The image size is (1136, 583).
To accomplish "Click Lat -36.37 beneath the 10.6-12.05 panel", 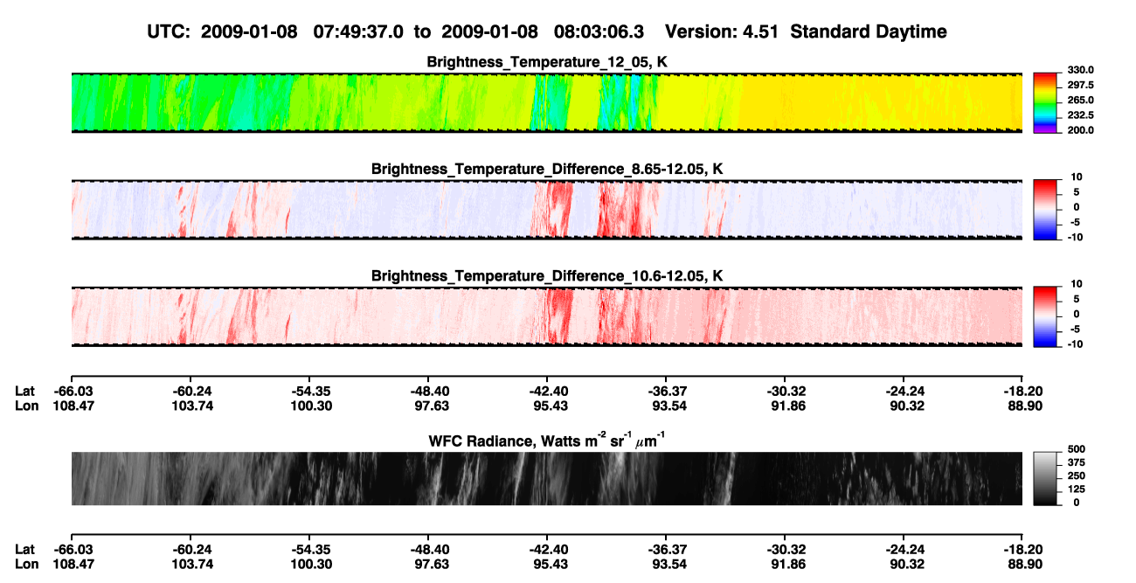I will click(x=667, y=392).
